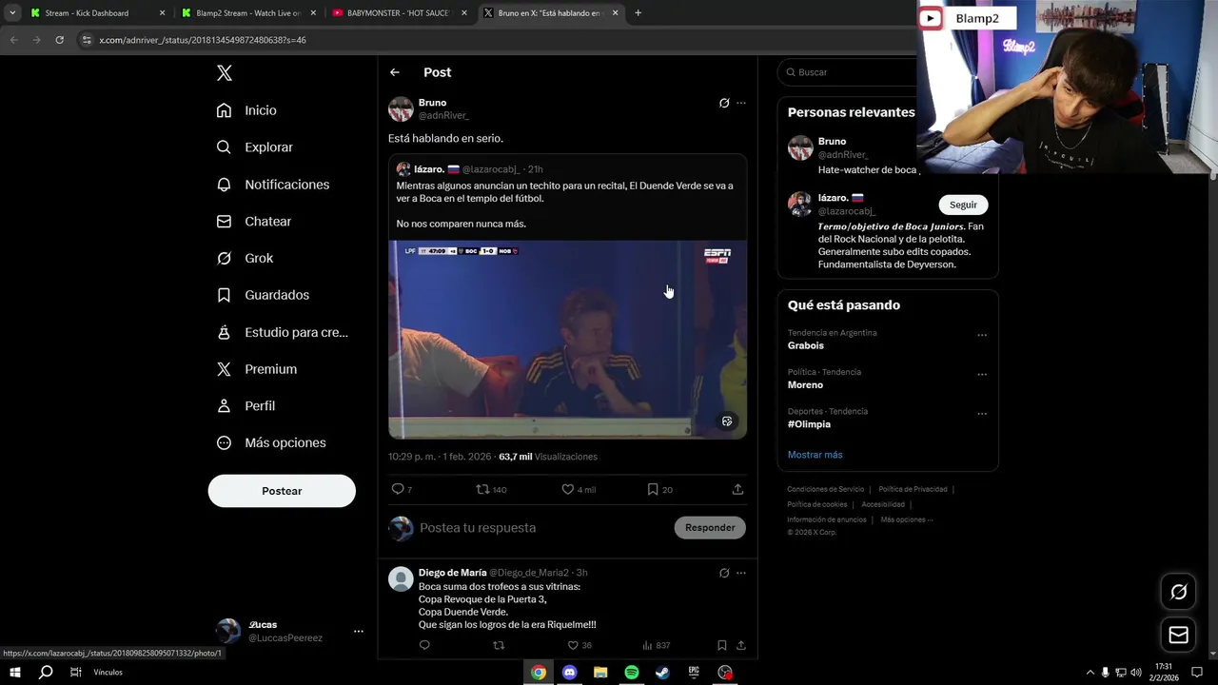The width and height of the screenshot is (1218, 685).
Task: Open options for #Olimpia trend
Action: [982, 413]
